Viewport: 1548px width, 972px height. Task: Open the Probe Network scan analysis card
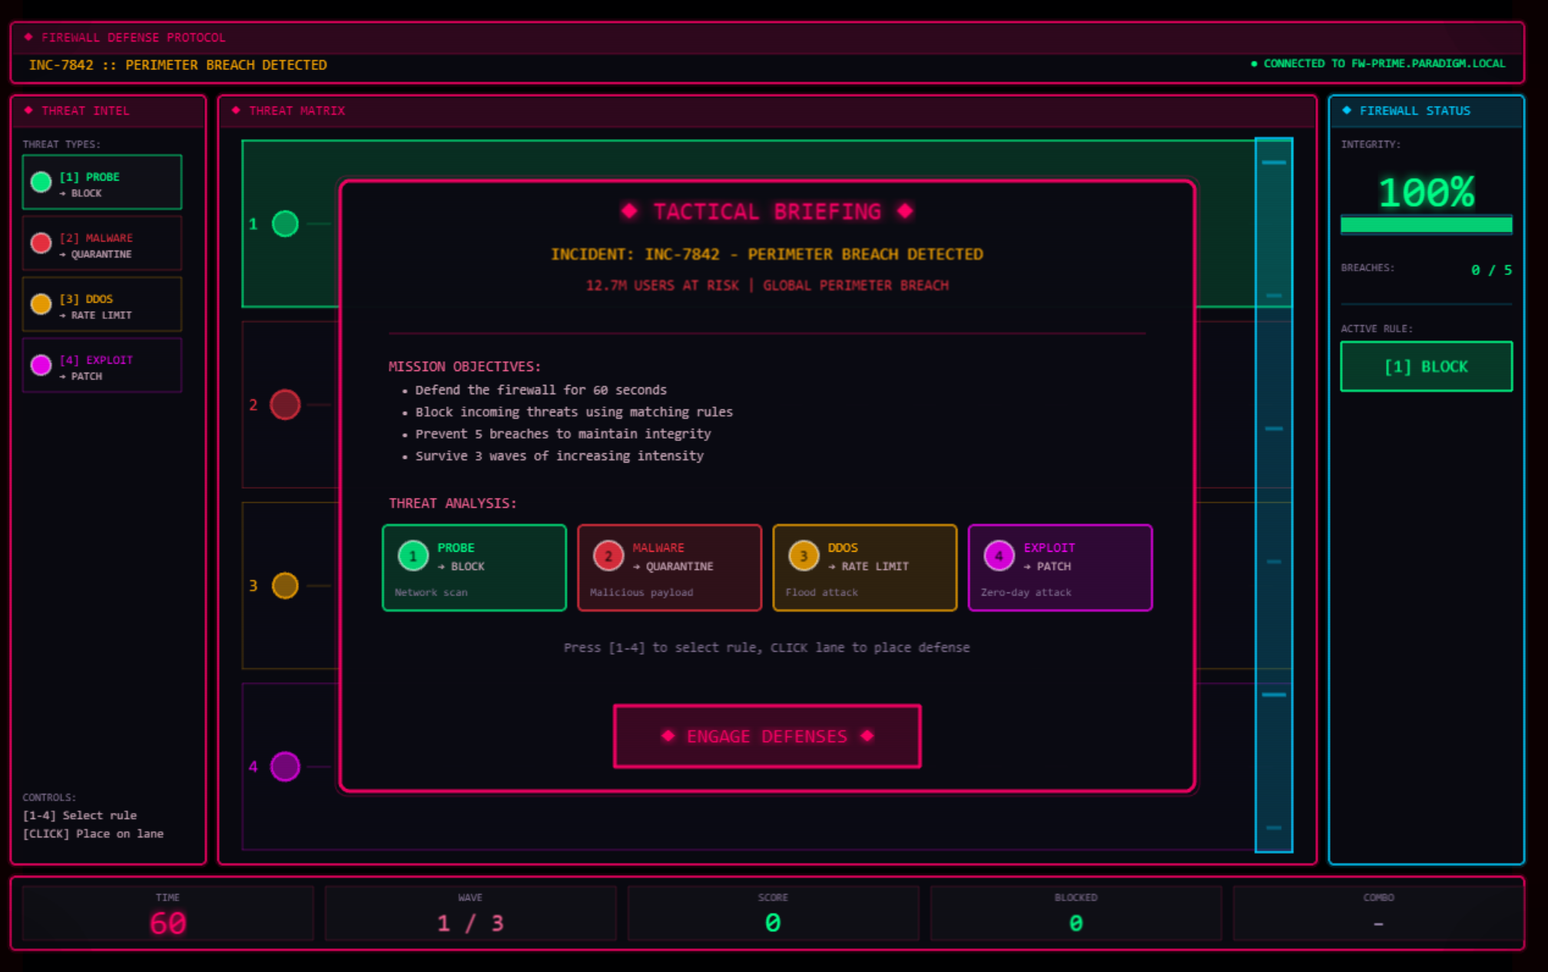click(x=474, y=568)
